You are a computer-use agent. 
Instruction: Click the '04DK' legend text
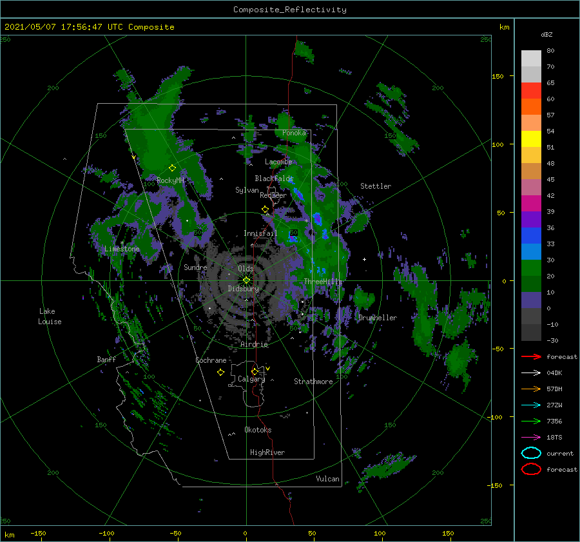point(554,373)
